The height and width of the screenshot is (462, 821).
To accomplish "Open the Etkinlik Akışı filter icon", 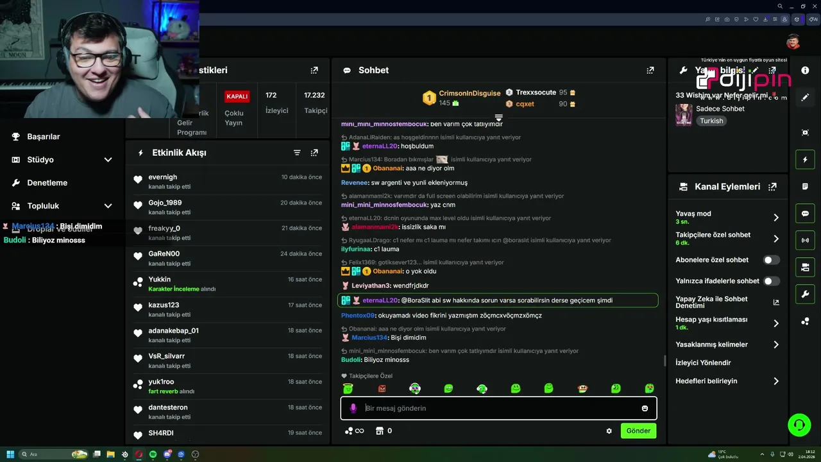I will [x=297, y=153].
